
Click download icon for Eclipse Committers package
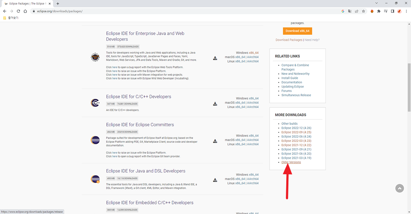[x=215, y=141]
